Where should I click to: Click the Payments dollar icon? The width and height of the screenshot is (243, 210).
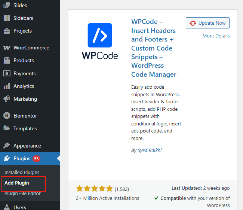coord(6,73)
